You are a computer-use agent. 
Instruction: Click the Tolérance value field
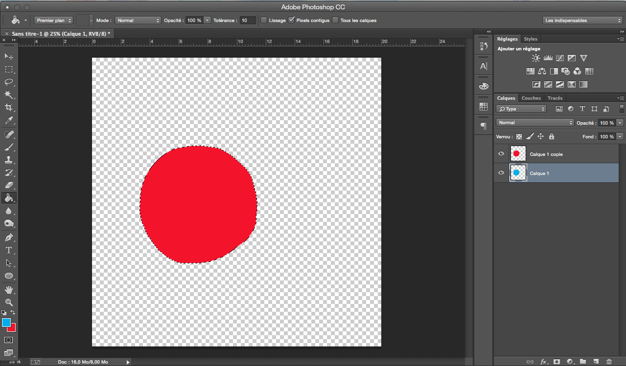[248, 21]
